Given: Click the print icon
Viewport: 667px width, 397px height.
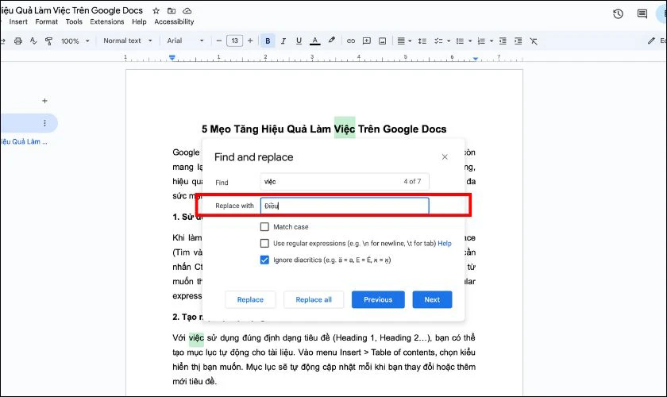Looking at the screenshot, I should [17, 40].
